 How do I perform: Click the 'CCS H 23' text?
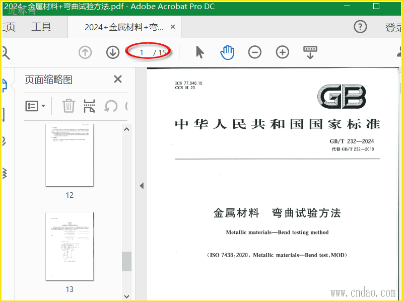185,88
